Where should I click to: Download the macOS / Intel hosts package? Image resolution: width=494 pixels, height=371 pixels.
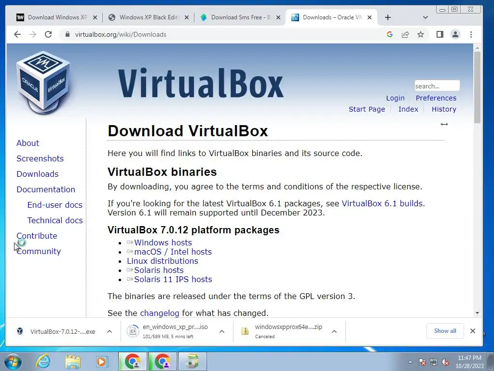[173, 252]
